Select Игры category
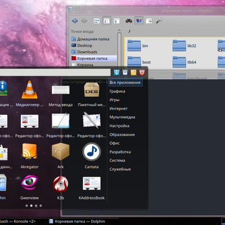The height and width of the screenshot is (225, 225). pyautogui.click(x=114, y=100)
